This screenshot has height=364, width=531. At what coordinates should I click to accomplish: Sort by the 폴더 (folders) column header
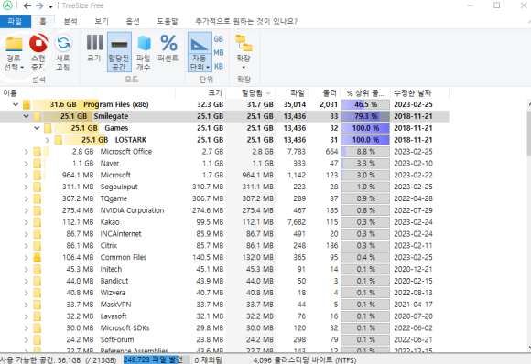(x=324, y=92)
